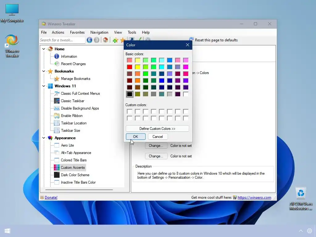Select the Inactive Title Bars Color entry
316x237 pixels.
coord(78,182)
